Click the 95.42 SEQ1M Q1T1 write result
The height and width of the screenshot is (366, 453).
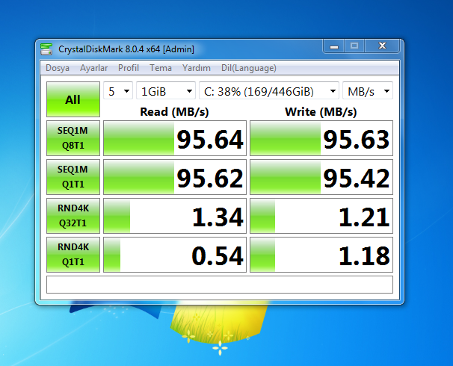321,176
